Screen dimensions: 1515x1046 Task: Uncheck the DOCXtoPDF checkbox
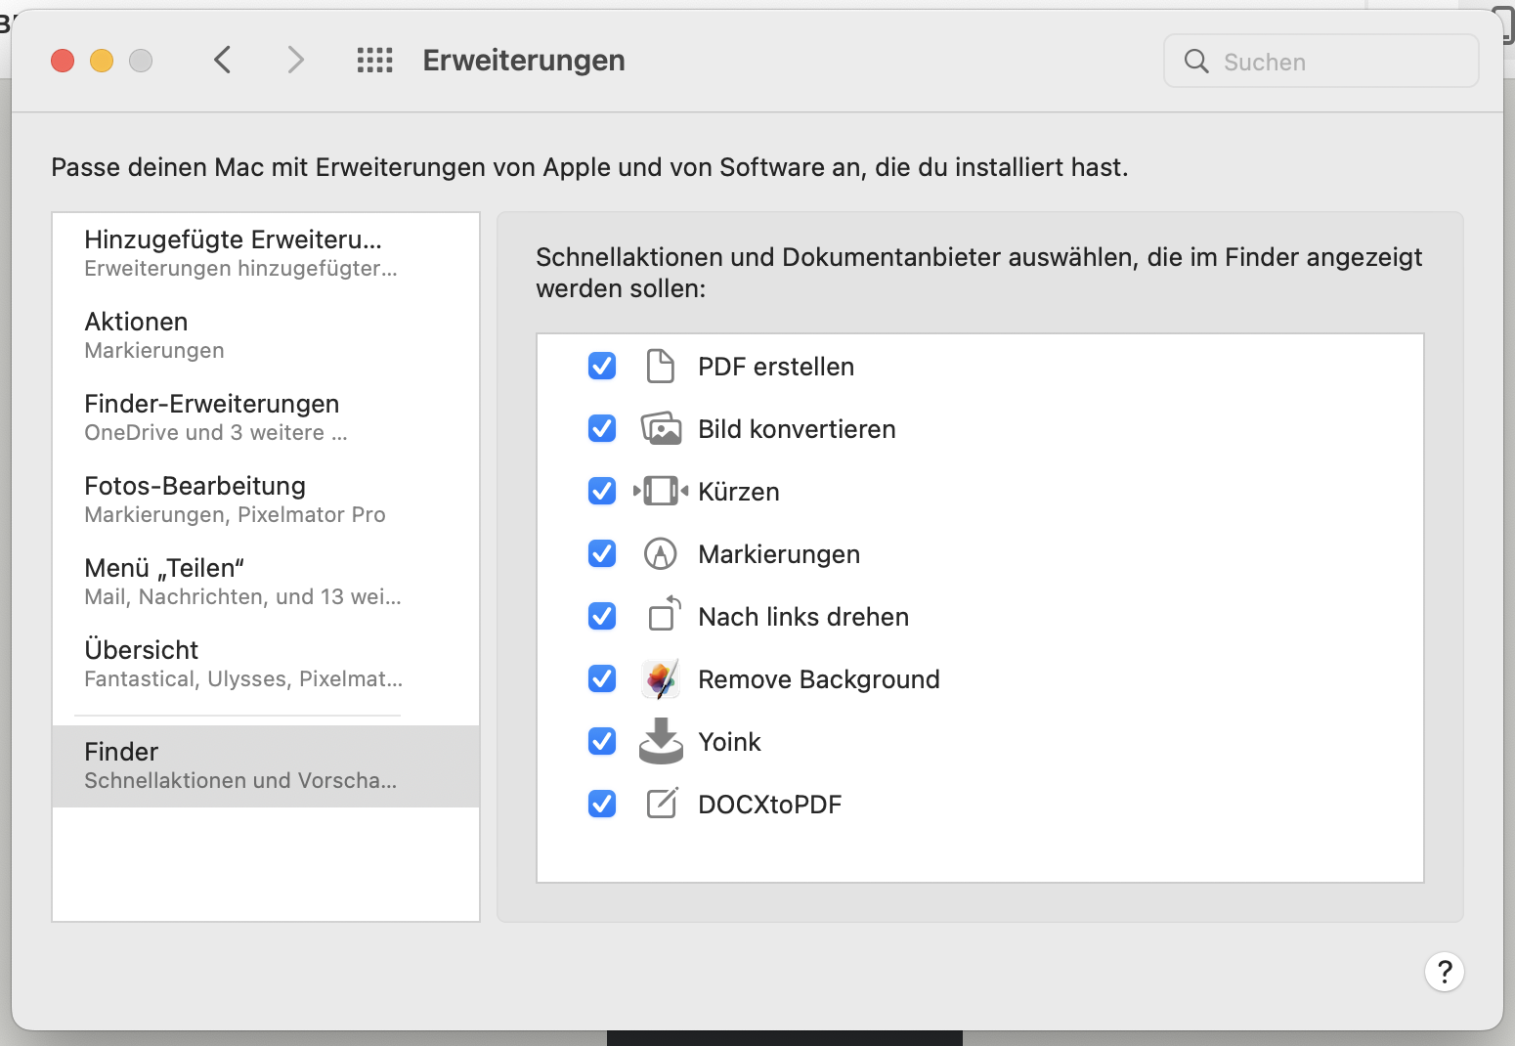click(x=602, y=805)
